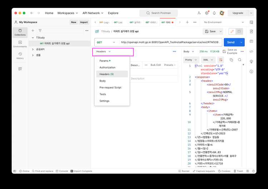The height and width of the screenshot is (189, 268).
Task: Click the configure workspace sidebar grid icon
Action: [x=20, y=69]
